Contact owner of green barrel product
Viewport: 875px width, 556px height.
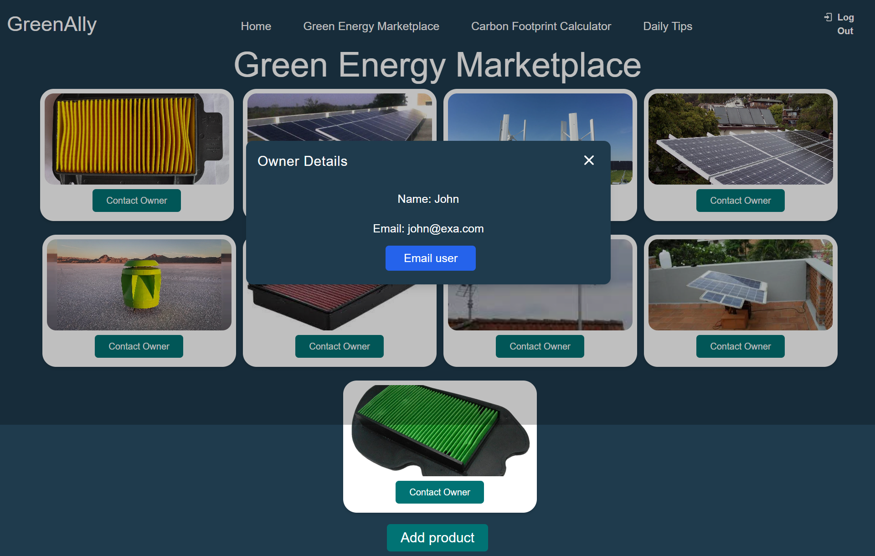pos(139,346)
